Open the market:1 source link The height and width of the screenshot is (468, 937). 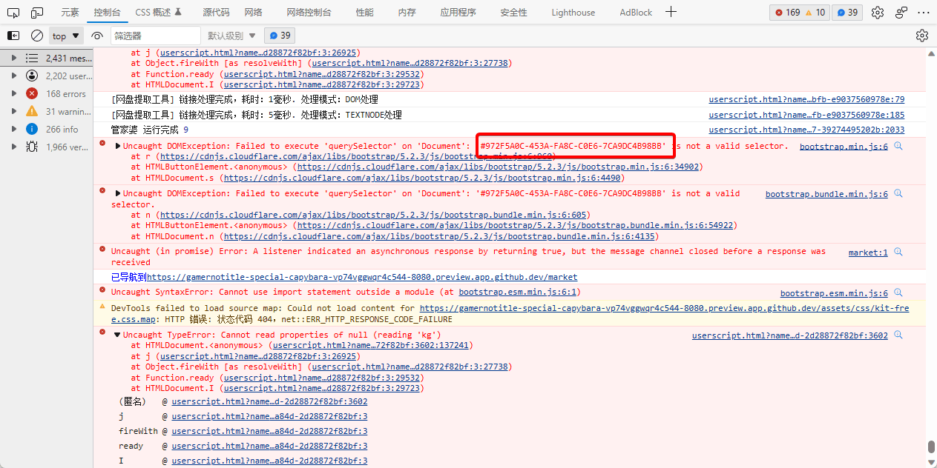coord(867,253)
